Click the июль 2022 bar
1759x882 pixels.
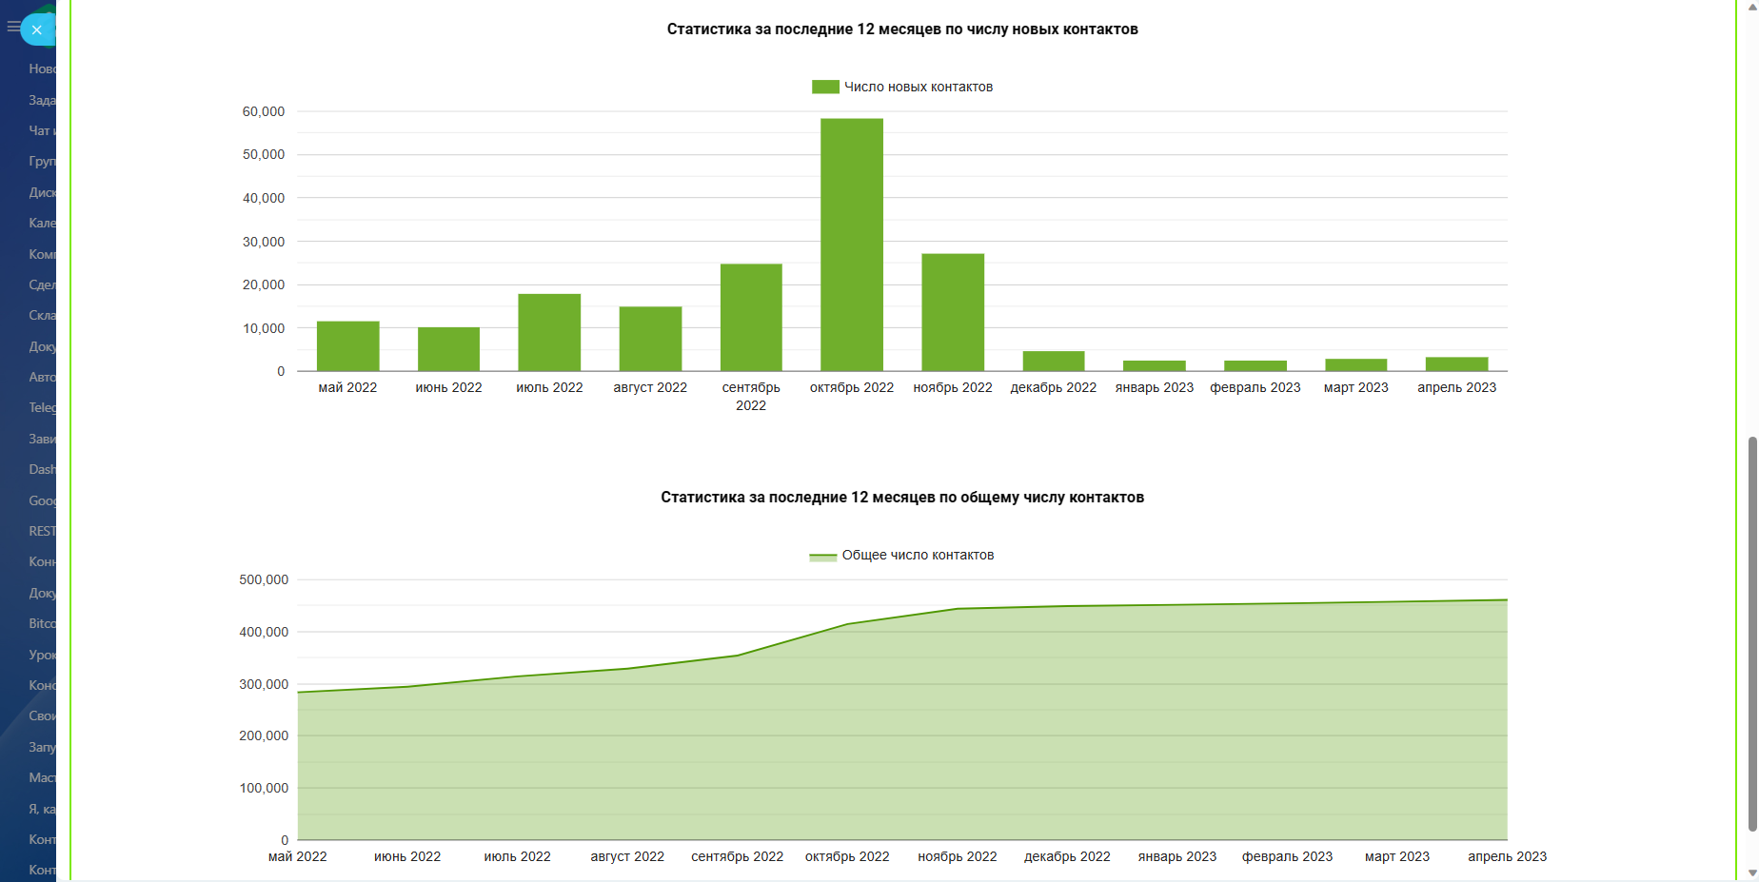(x=549, y=332)
